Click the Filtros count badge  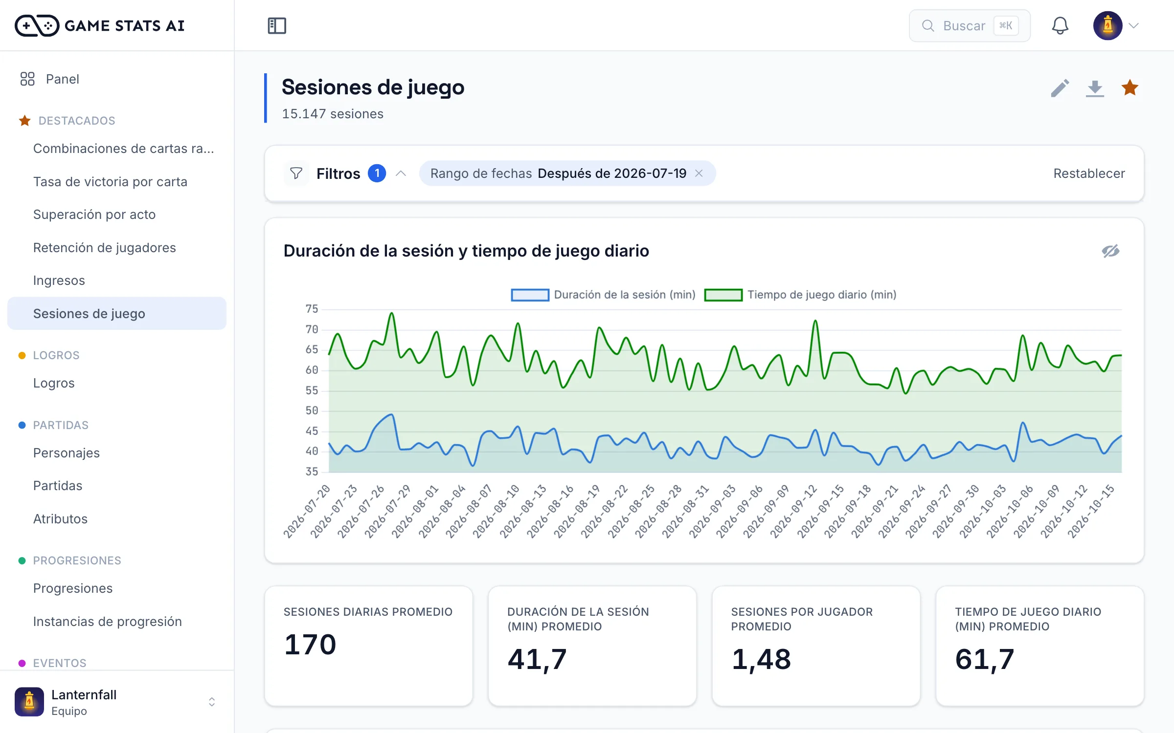pos(377,173)
